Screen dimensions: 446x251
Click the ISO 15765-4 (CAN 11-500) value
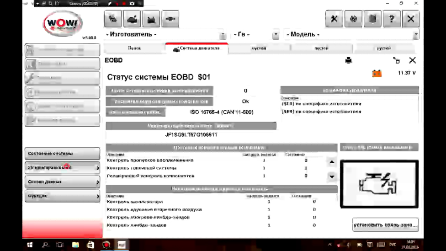tap(222, 112)
